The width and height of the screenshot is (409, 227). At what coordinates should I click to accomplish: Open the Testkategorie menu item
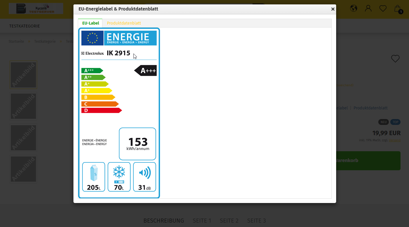(24, 26)
